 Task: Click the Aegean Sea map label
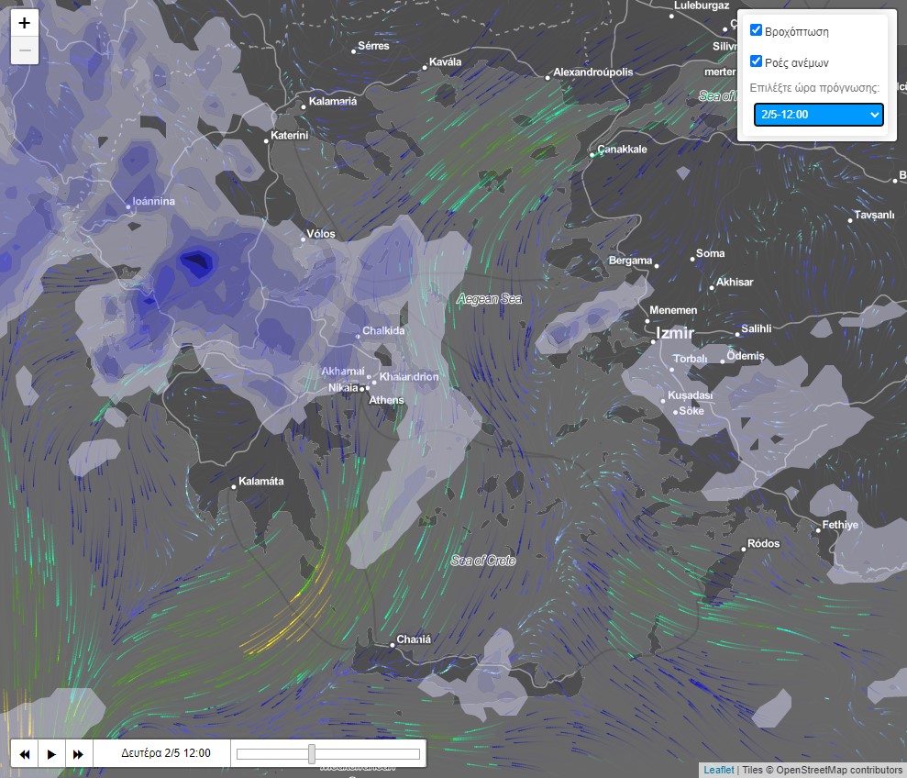[x=489, y=299]
